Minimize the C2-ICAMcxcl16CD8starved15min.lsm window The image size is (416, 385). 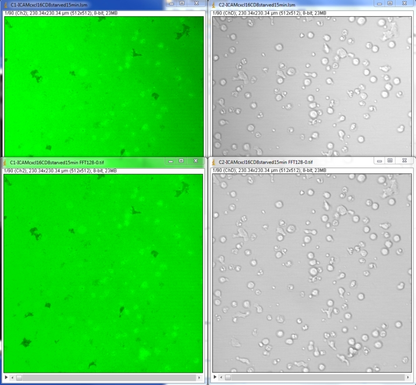click(379, 3)
